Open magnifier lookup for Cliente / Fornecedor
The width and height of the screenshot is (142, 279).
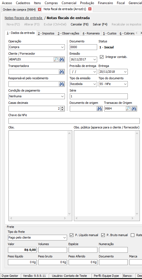click(56, 59)
